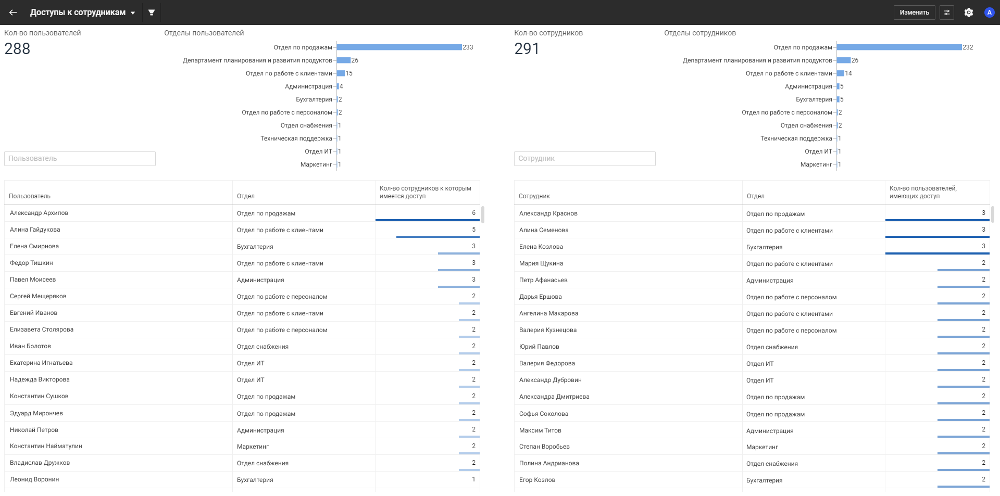Select row Егор Козлов
This screenshot has height=496, width=1000.
pos(752,480)
